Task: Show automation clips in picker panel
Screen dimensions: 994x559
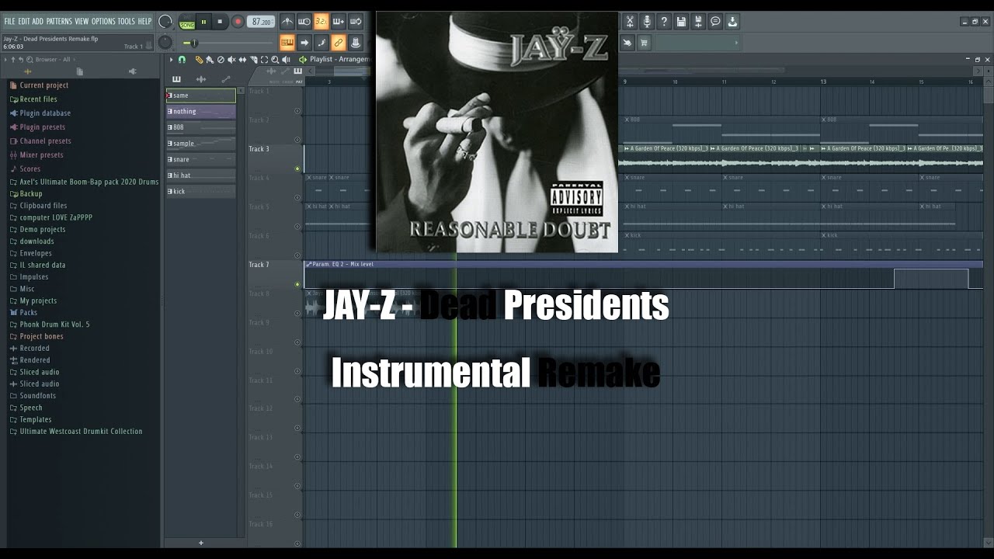Action: point(226,78)
